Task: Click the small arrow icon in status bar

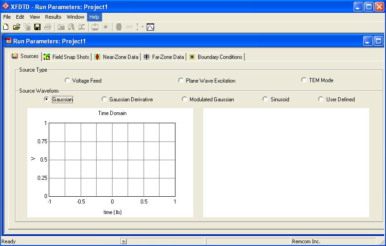Action: (124, 241)
